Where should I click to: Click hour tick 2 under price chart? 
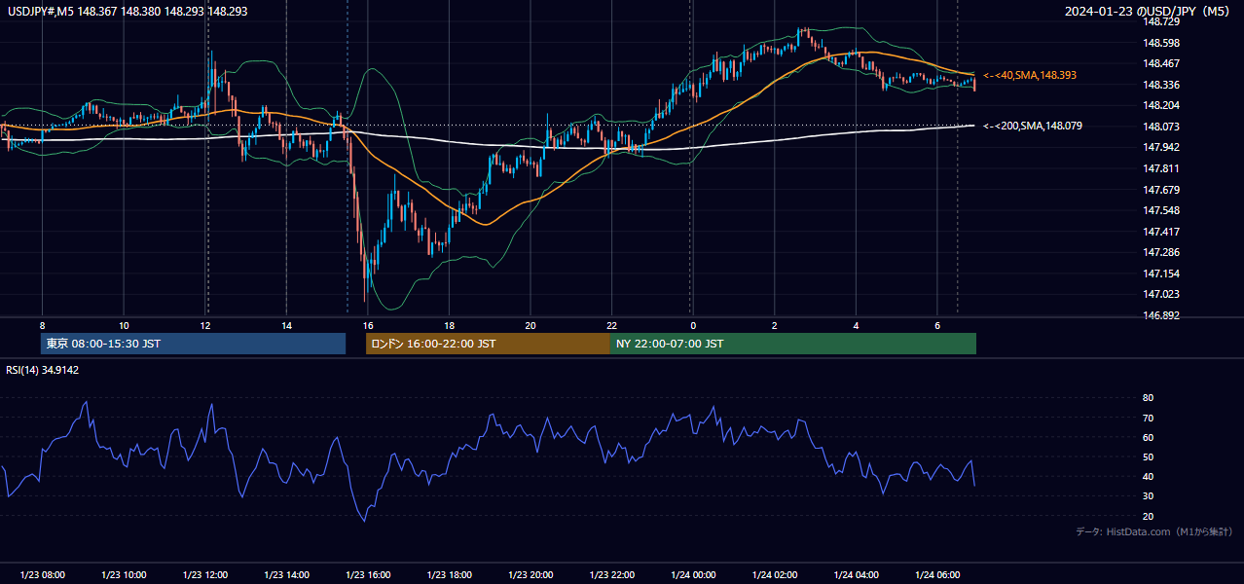tap(775, 325)
